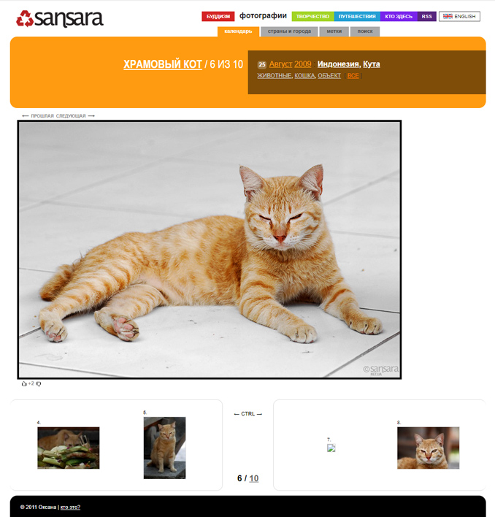The width and height of the screenshot is (495, 517).
Task: Open thumbnail 8 cat close-up
Action: [428, 448]
